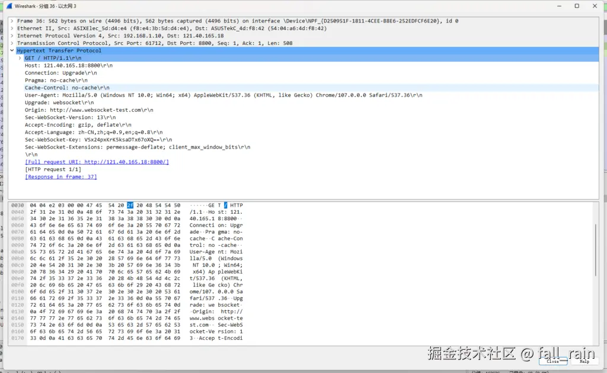Open the Full request URI link
Image resolution: width=607 pixels, height=373 pixels.
[x=97, y=162]
